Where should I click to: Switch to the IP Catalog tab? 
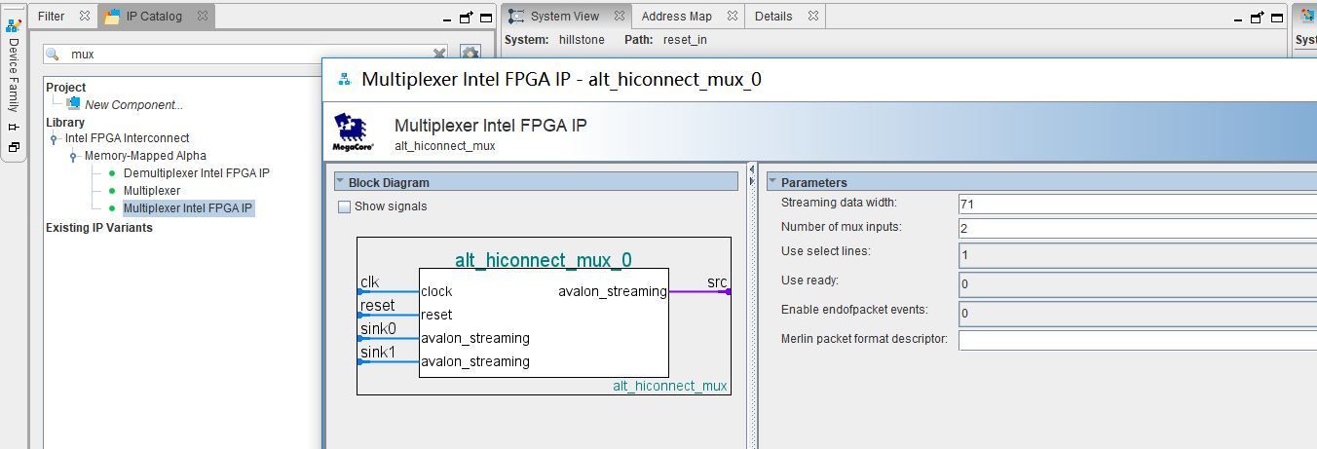pos(154,17)
